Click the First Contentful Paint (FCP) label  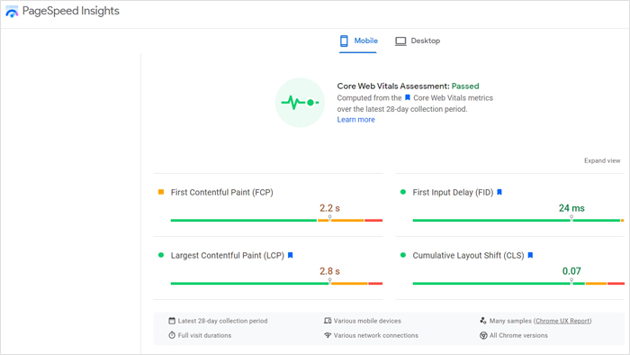221,192
